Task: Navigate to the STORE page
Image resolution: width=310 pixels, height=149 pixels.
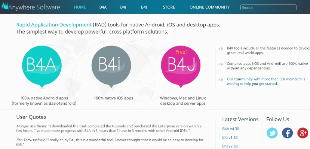Action: pos(169,7)
